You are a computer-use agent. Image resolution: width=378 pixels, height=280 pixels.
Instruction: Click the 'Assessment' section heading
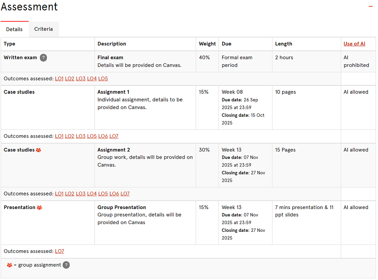(29, 7)
